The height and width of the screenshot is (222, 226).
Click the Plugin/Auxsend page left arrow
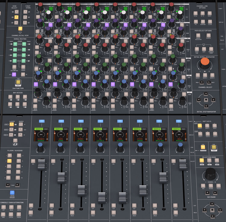coord(8,185)
